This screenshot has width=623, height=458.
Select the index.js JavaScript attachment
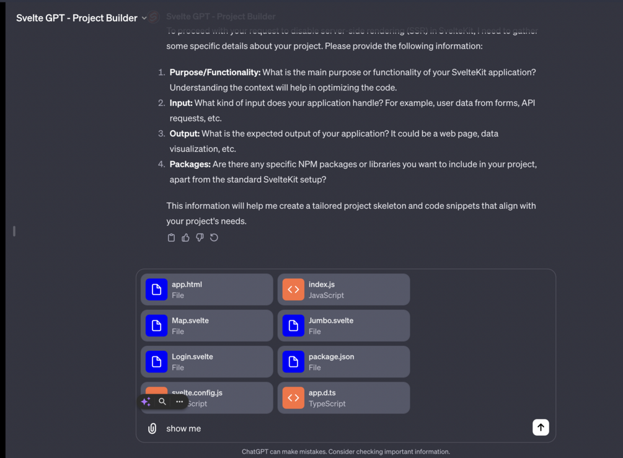[x=343, y=289]
